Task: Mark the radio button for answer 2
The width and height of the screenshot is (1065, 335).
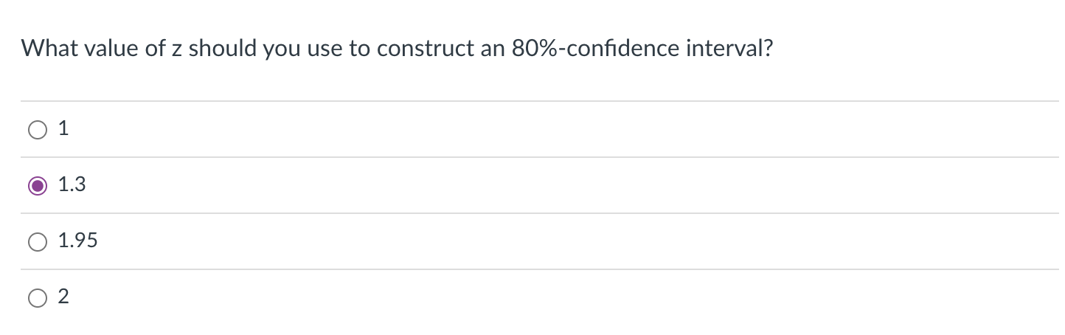Action: (37, 298)
